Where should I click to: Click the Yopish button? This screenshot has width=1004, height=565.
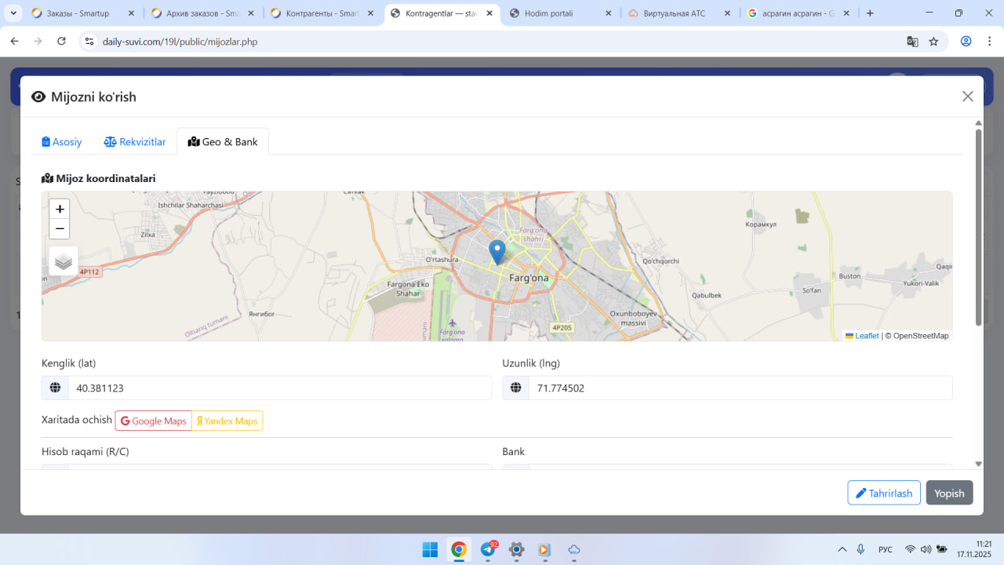tap(949, 493)
